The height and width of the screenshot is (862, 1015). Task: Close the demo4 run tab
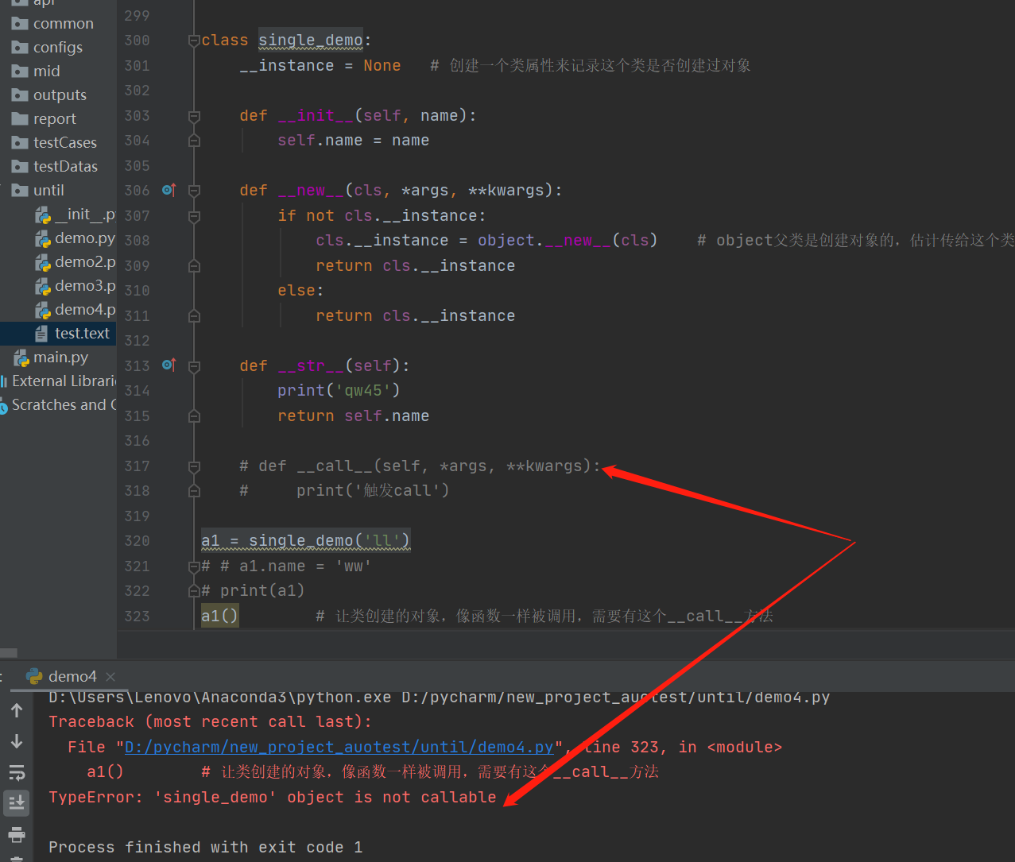click(x=110, y=676)
